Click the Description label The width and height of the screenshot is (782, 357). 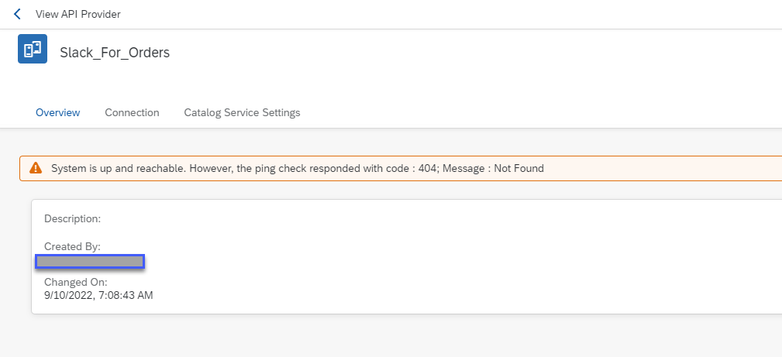pyautogui.click(x=72, y=219)
